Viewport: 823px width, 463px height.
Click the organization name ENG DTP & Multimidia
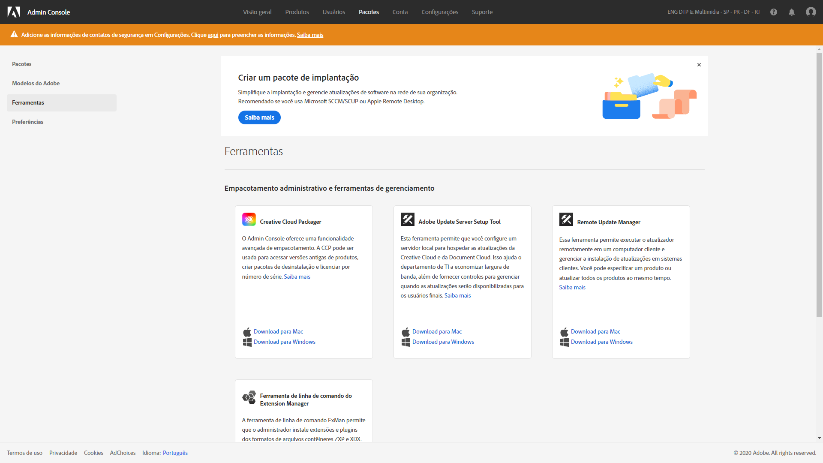pos(713,12)
